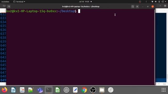The width and height of the screenshot is (168, 94).
Task: Click the ~/Desktop path in the prompt
Action: 66,11
